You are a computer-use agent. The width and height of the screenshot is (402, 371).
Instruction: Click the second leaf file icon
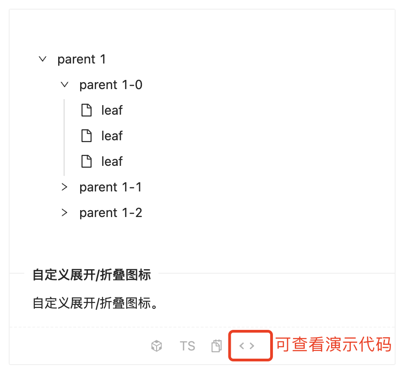click(x=87, y=136)
